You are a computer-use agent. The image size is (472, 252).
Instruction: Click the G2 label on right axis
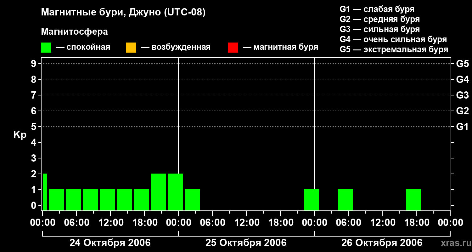(463, 111)
